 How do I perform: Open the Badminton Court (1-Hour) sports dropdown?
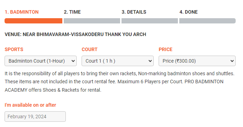41,61
